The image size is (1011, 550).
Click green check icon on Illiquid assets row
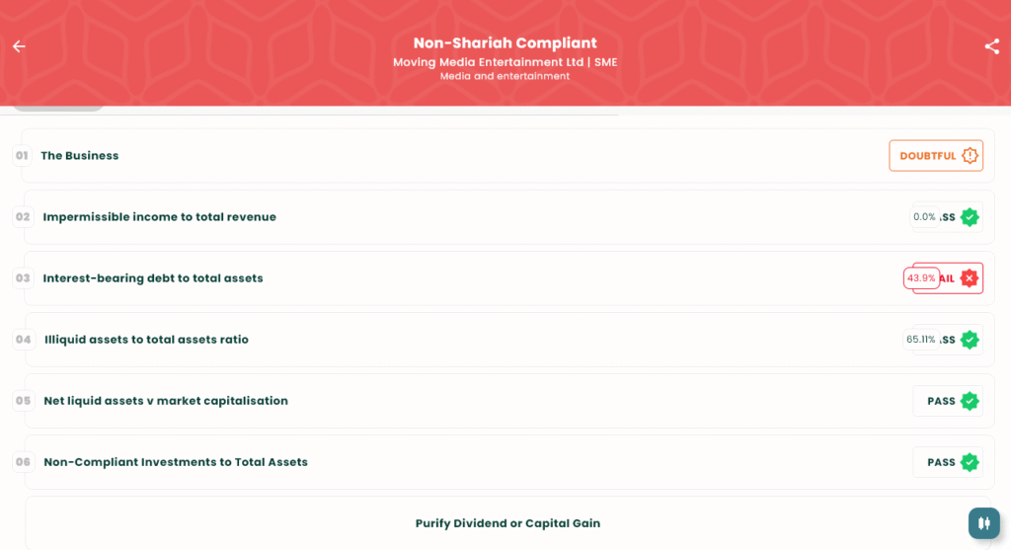coord(970,340)
